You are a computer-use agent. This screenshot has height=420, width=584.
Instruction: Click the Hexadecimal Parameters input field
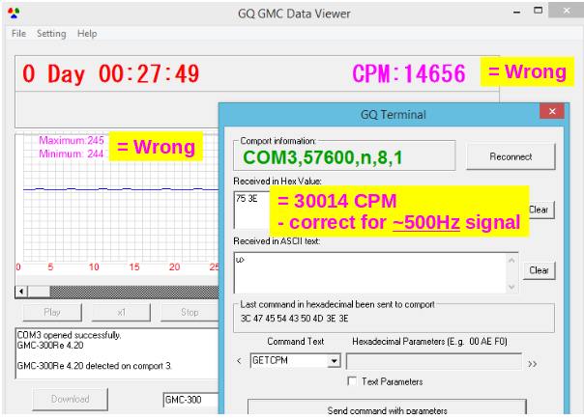click(x=434, y=361)
